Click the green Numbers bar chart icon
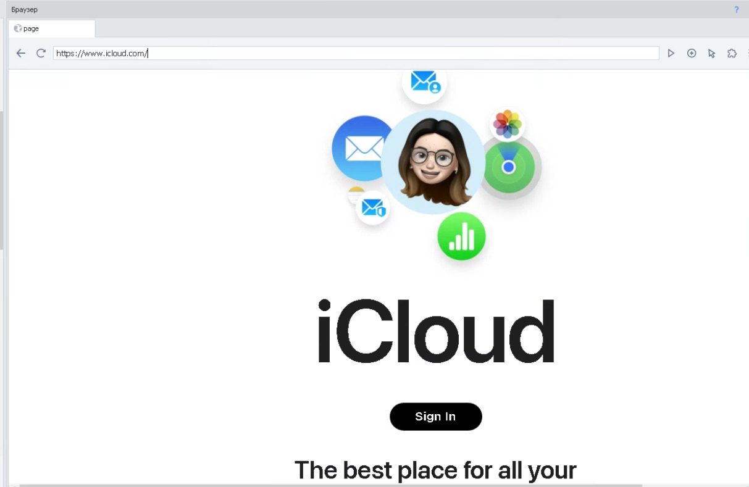The width and height of the screenshot is (749, 487). pos(461,236)
